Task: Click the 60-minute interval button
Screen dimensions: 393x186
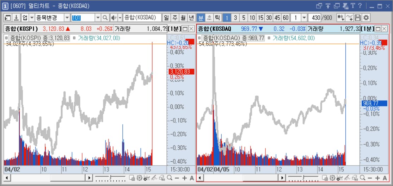Action: point(286,18)
